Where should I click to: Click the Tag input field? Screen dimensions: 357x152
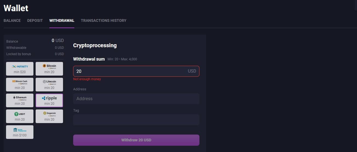pos(136,120)
